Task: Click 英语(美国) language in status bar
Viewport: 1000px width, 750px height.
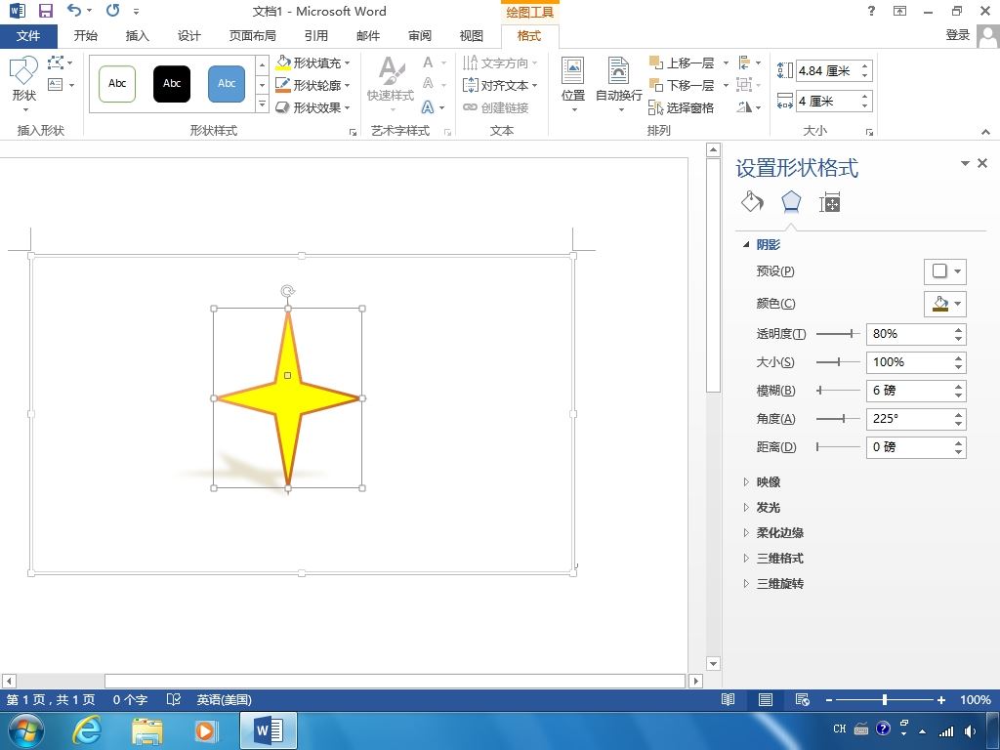Action: coord(224,699)
